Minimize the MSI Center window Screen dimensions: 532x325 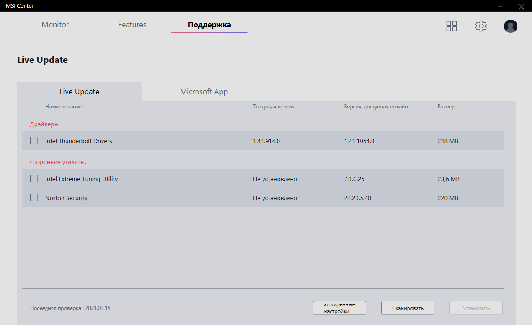[x=501, y=6]
